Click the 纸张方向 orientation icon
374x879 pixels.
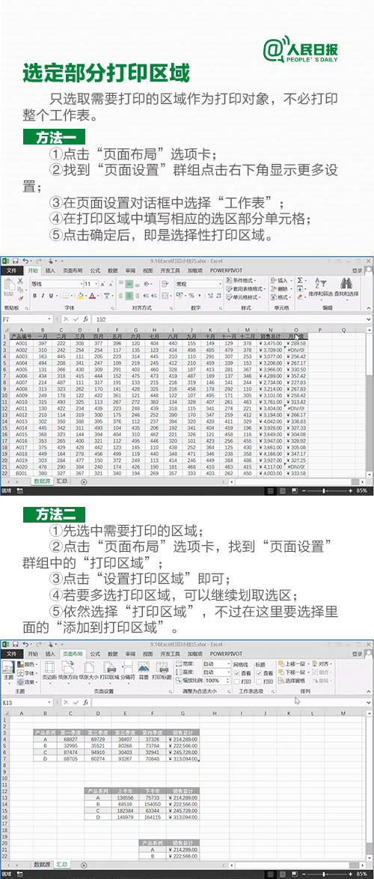tap(67, 672)
